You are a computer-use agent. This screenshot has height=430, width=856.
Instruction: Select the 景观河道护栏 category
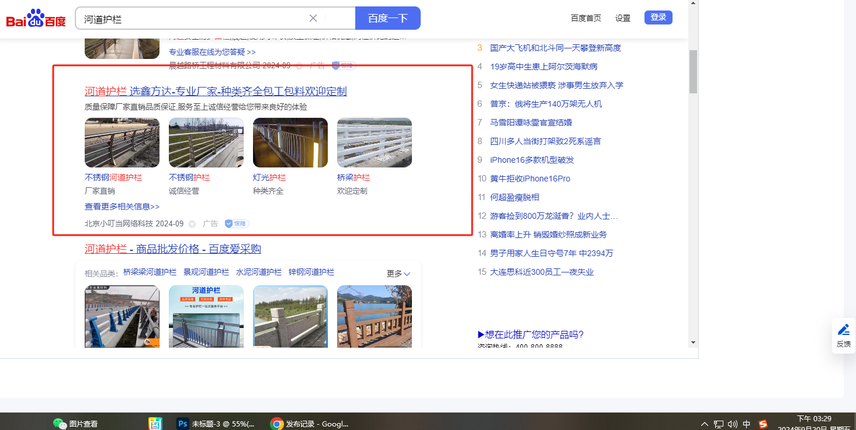click(x=206, y=272)
